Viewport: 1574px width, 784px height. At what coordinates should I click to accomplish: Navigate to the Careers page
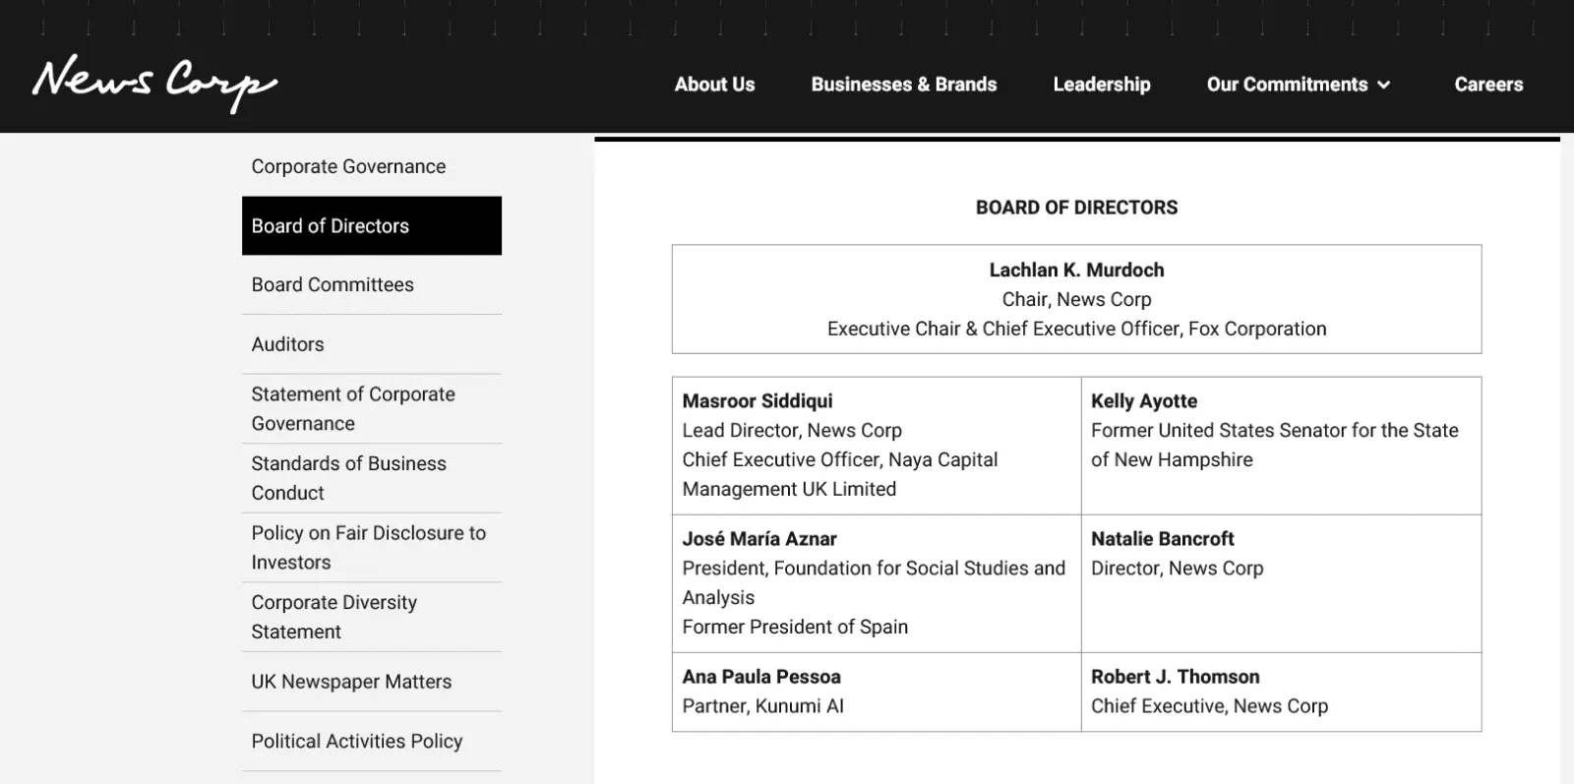tap(1487, 85)
